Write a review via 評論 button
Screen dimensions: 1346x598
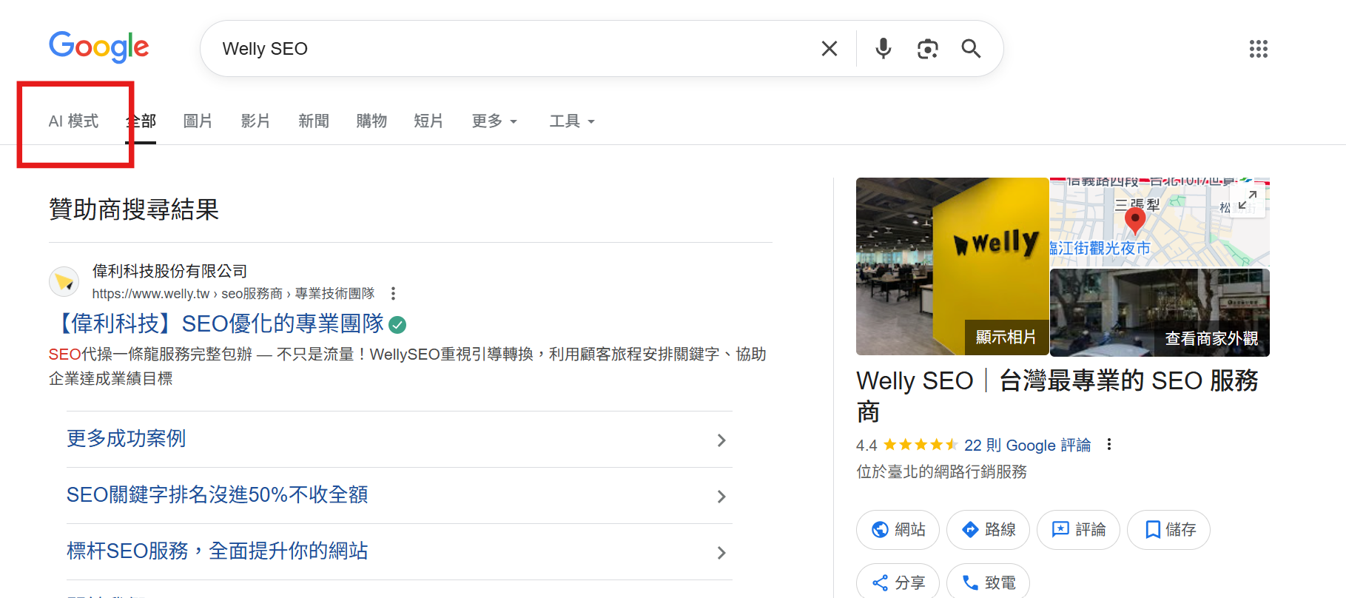1078,530
